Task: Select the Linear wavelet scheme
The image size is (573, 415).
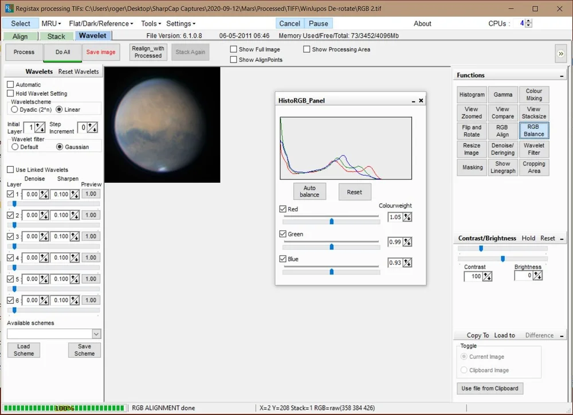Action: (x=59, y=109)
